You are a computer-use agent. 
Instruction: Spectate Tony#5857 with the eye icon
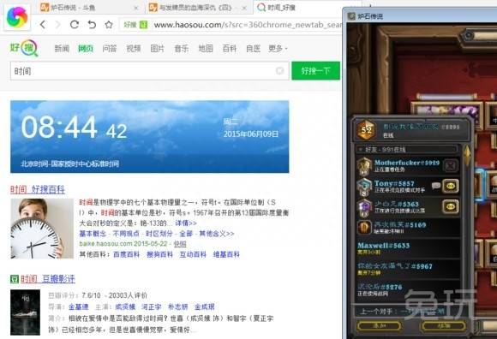[451, 186]
